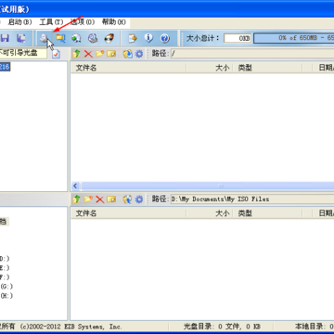Viewport: 334px width, 334px height.
Task: Click the horizontal scrollbar left arrow
Action: point(75,186)
